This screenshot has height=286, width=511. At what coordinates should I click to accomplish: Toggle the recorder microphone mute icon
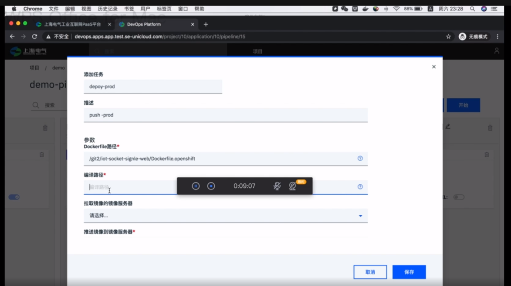tap(277, 186)
